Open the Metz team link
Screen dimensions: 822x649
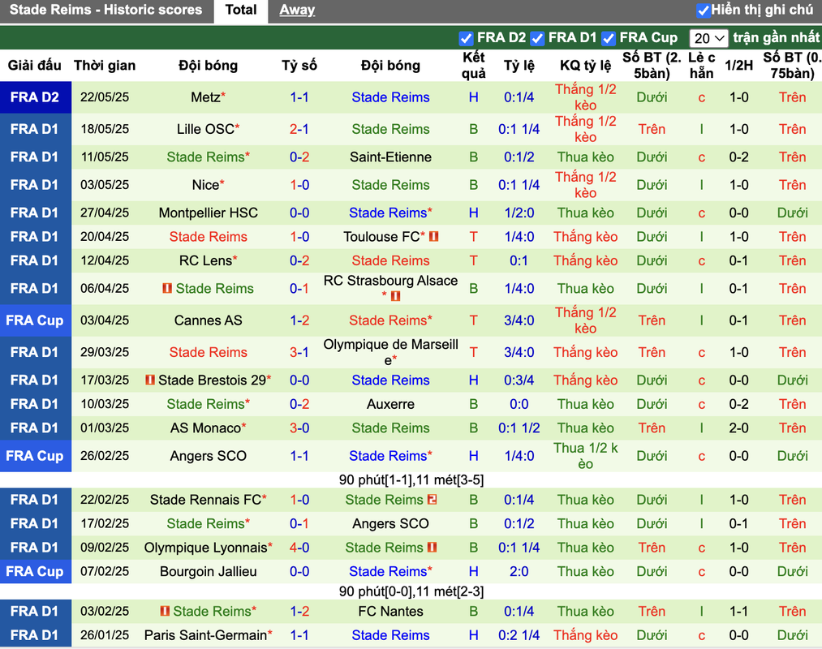pos(205,97)
